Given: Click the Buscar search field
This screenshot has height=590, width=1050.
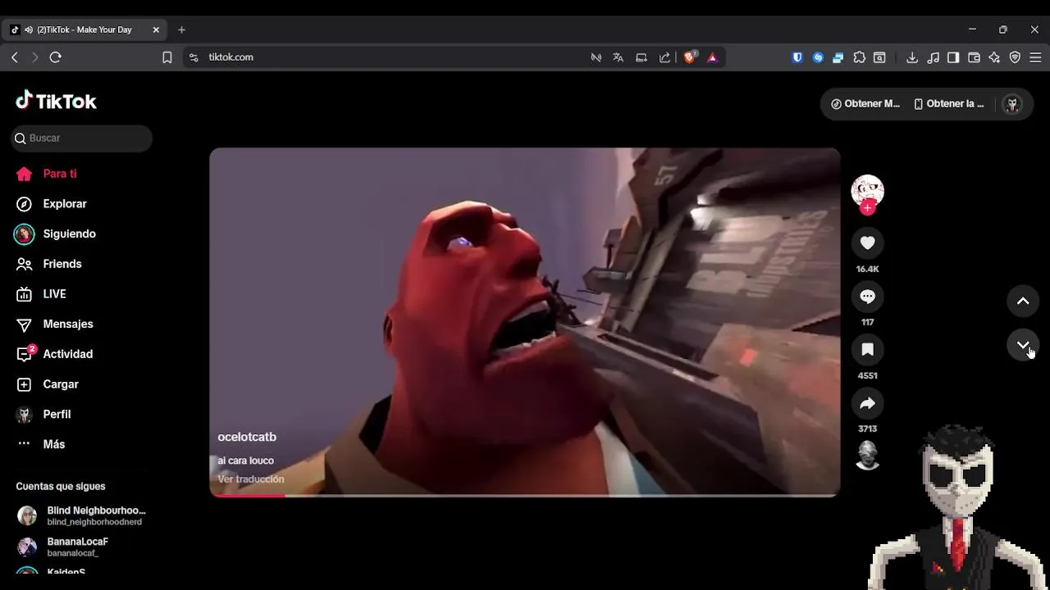Looking at the screenshot, I should pos(82,138).
